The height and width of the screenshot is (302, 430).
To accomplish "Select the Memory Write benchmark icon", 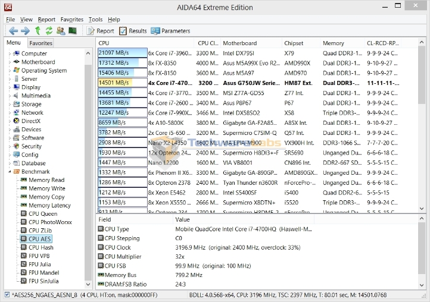I will [x=24, y=188].
